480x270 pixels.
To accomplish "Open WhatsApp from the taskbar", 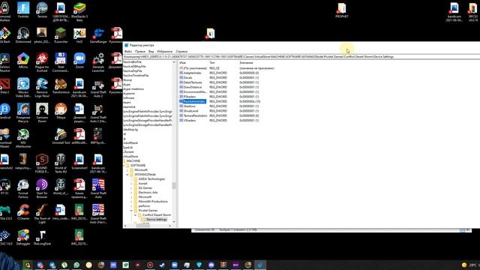I will pos(76,265).
